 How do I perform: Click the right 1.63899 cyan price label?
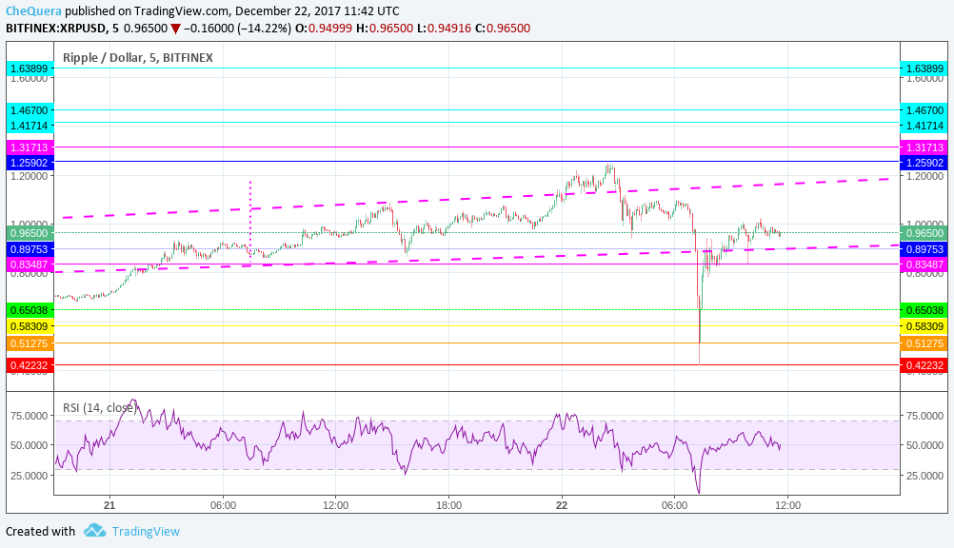(924, 68)
